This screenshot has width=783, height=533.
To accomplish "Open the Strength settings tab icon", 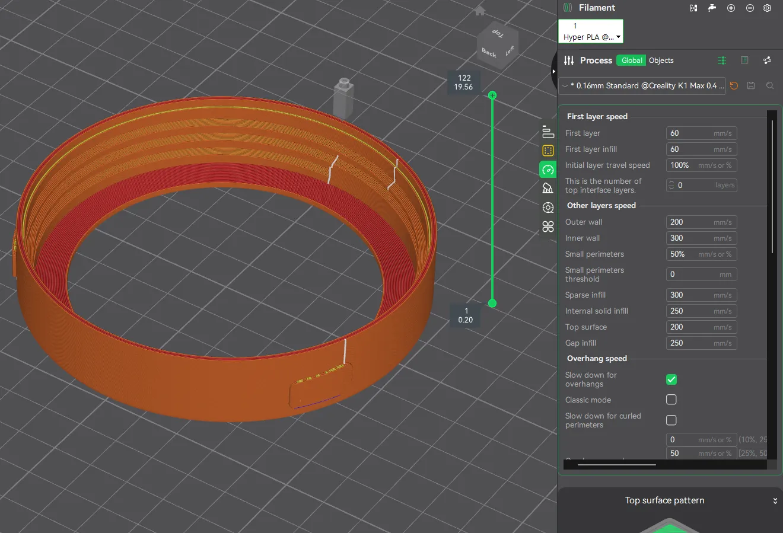I will tap(548, 151).
